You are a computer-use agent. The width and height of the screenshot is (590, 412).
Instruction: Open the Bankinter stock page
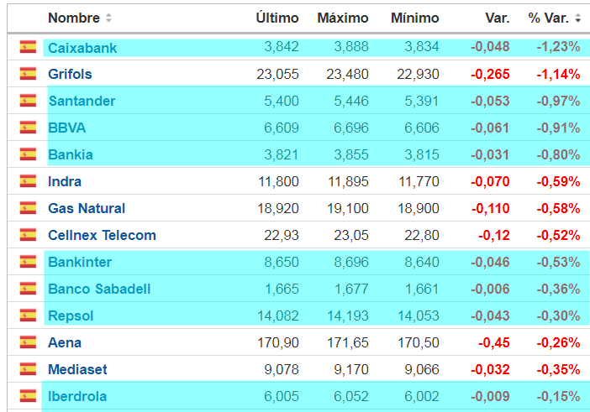[x=80, y=262]
